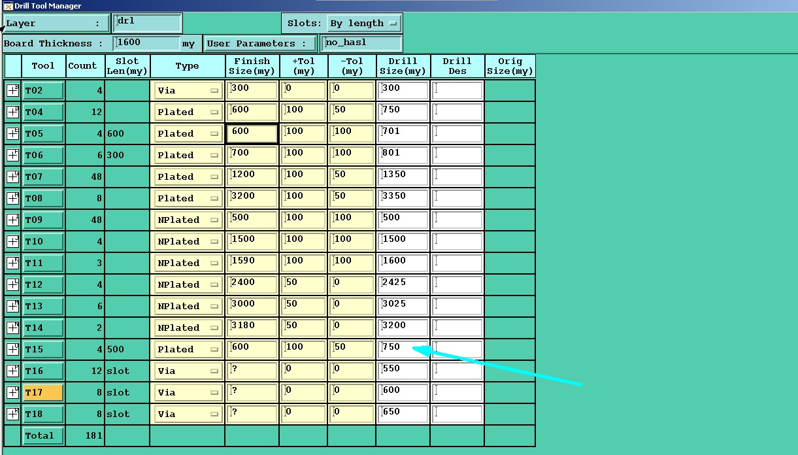Click the plus icon beside T10
Viewport: 798px width, 455px height.
12,241
